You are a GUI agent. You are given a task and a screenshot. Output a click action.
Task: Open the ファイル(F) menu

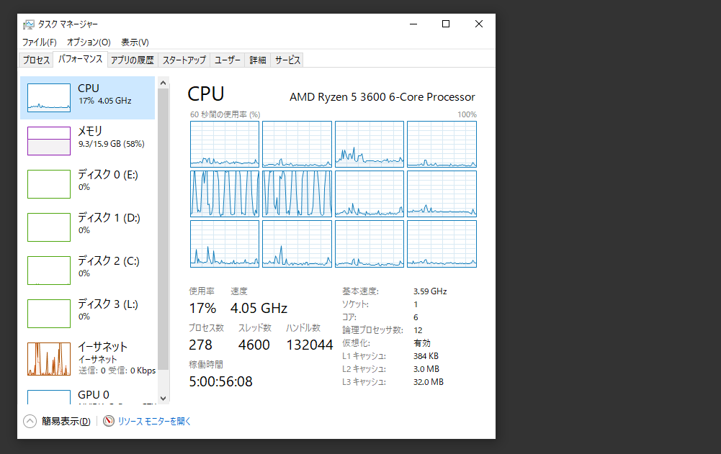[x=39, y=42]
